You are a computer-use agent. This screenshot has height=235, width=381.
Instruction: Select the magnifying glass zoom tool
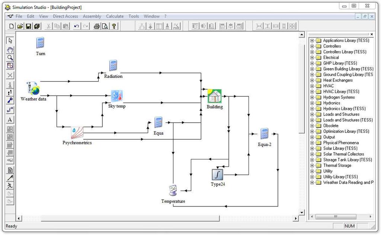(x=10, y=57)
